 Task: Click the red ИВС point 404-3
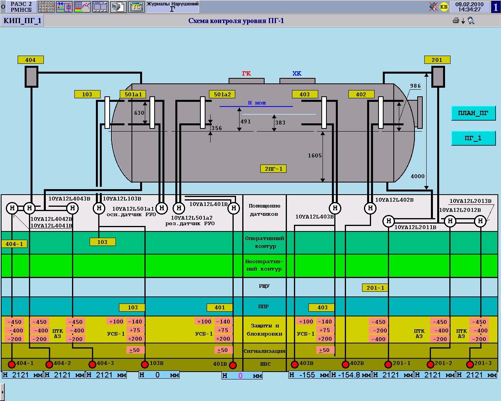tap(92, 365)
